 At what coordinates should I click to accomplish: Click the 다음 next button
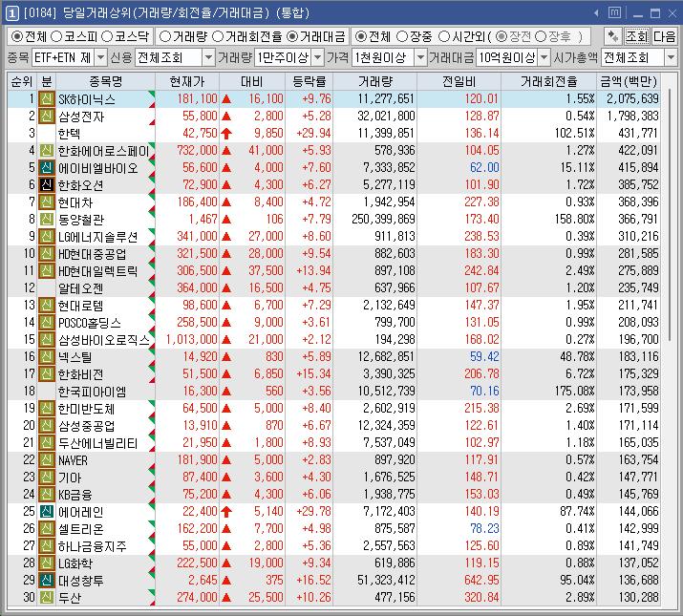click(664, 36)
